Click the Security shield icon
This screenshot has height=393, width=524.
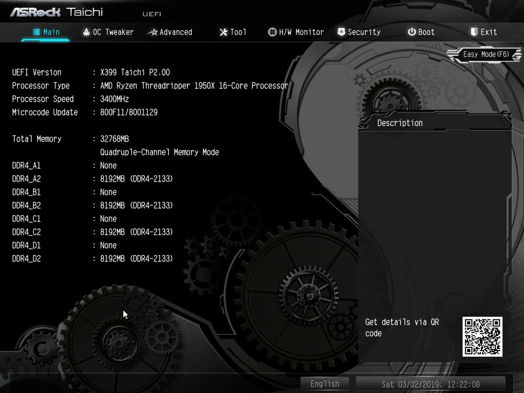click(341, 32)
